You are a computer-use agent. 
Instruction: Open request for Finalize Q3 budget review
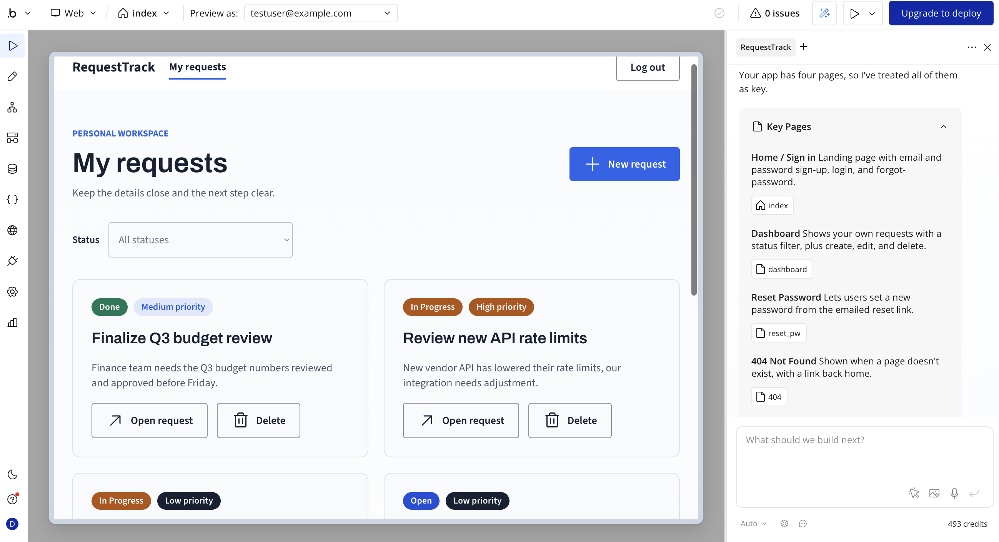(x=149, y=421)
